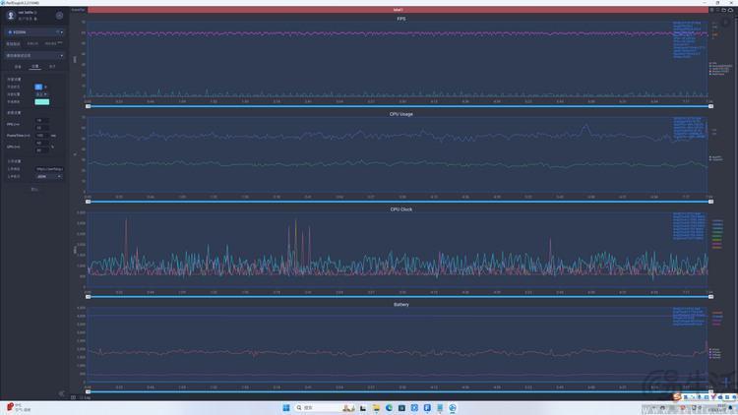This screenshot has width=738, height=415.
Task: Switch to the left tab in the side panel
Action: (18, 67)
